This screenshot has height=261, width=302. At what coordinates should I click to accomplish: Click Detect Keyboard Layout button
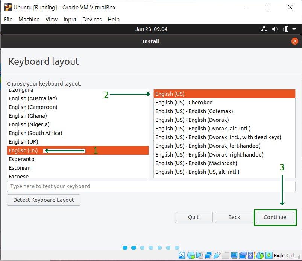click(x=44, y=200)
